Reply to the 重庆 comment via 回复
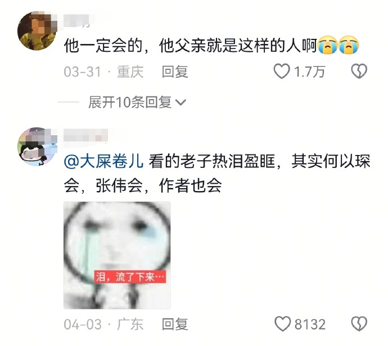388x346 pixels. [x=175, y=72]
